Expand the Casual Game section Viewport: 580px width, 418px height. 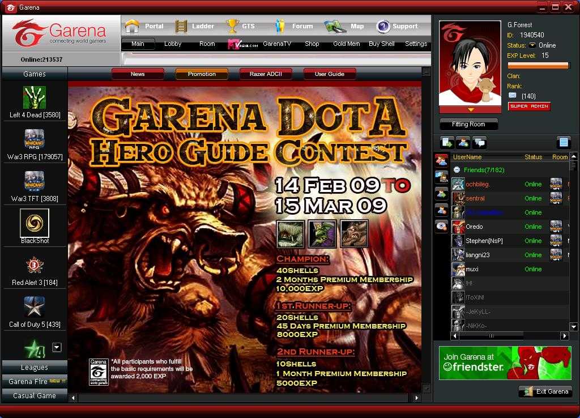(35, 395)
